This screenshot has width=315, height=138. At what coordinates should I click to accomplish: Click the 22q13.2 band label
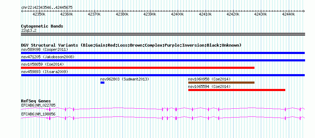tap(29, 31)
